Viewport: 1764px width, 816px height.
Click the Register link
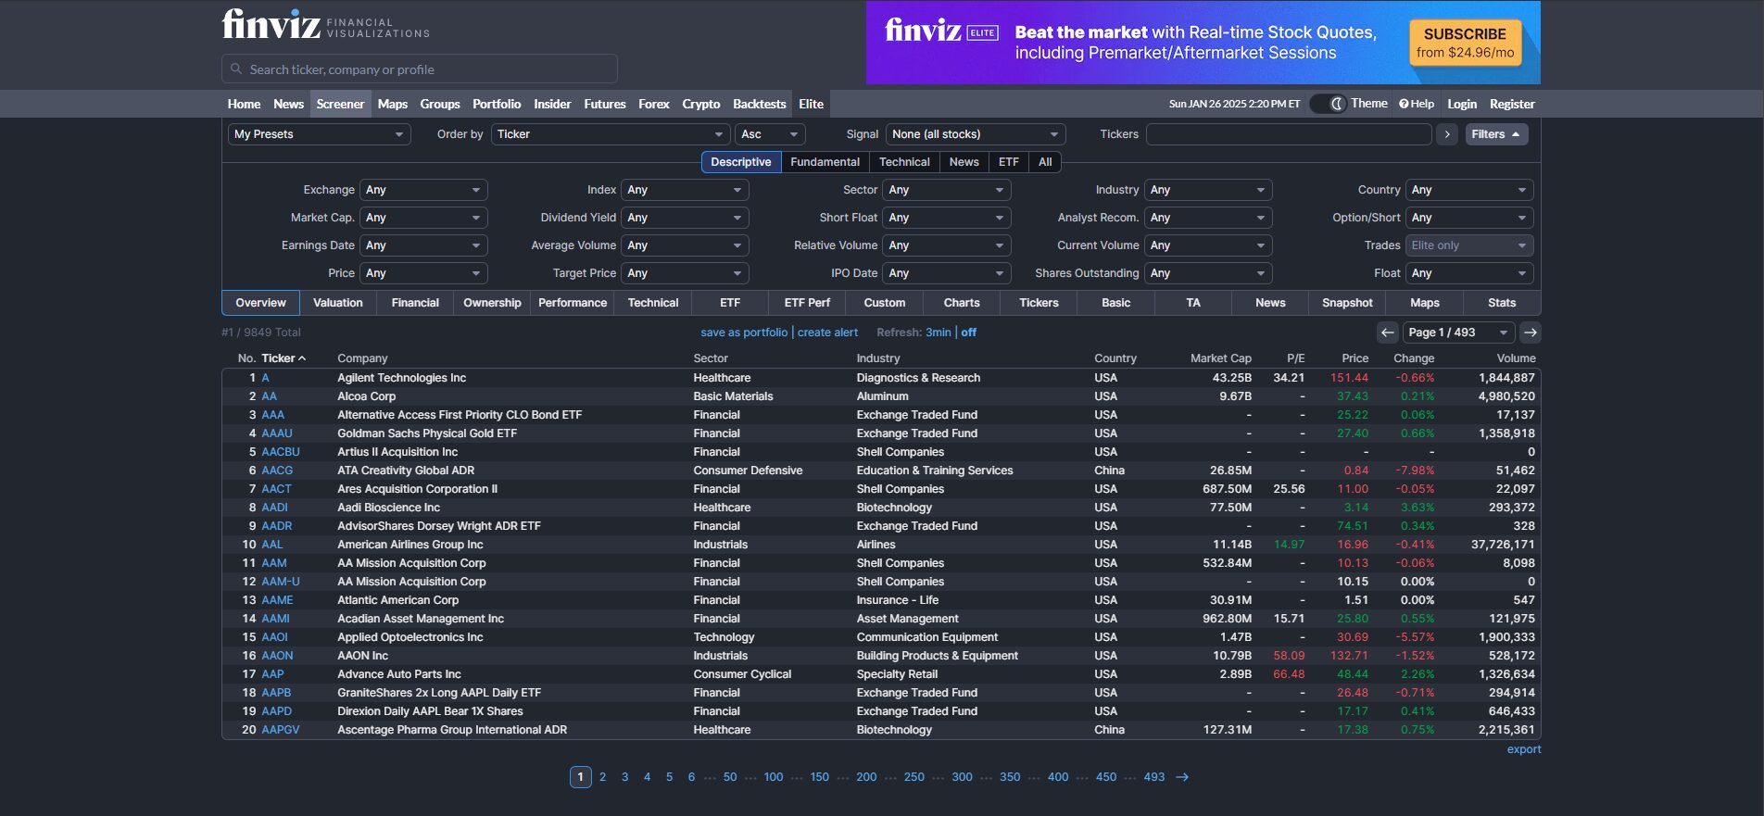(1512, 104)
